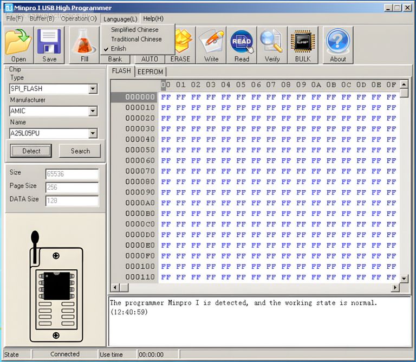Maximize the Minpro programmer window
416x362 pixels.
coord(397,8)
